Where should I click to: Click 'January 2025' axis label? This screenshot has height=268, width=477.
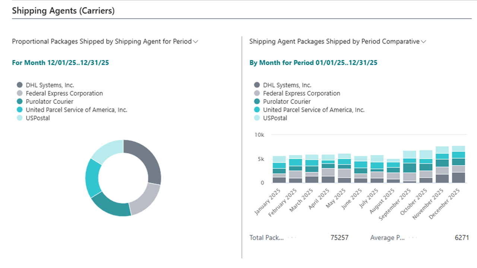(x=268, y=202)
